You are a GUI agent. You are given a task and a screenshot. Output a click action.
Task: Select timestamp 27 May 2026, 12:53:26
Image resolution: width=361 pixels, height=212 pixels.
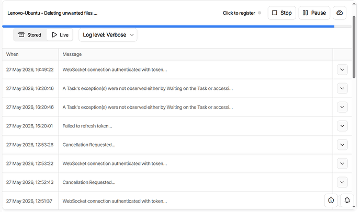pyautogui.click(x=30, y=145)
